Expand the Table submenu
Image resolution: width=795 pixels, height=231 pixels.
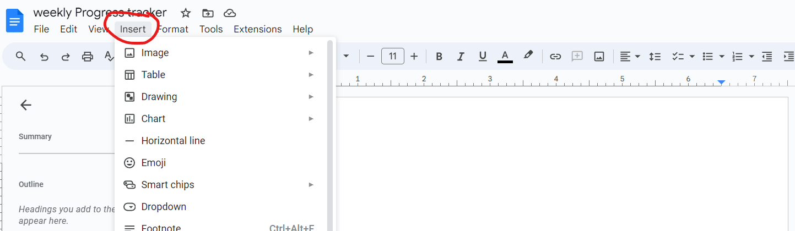point(221,75)
